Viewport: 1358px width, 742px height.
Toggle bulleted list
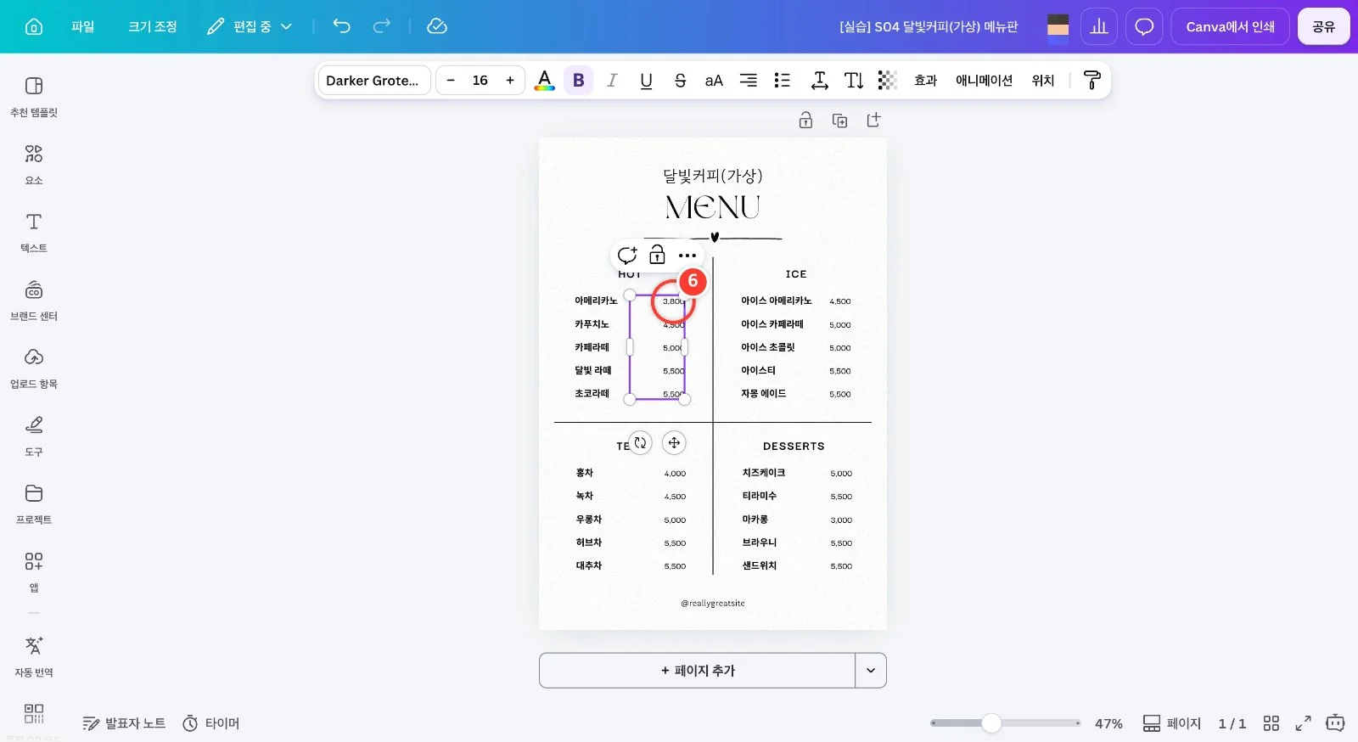[x=782, y=81]
